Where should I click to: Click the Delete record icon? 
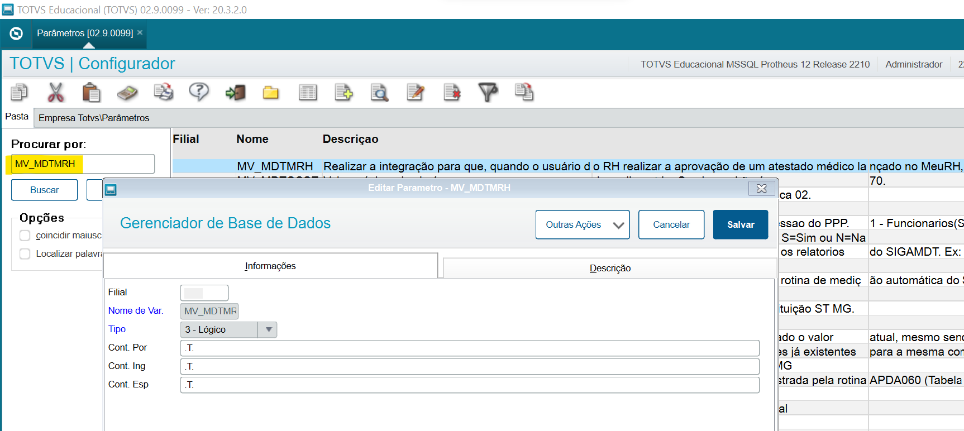pyautogui.click(x=452, y=92)
